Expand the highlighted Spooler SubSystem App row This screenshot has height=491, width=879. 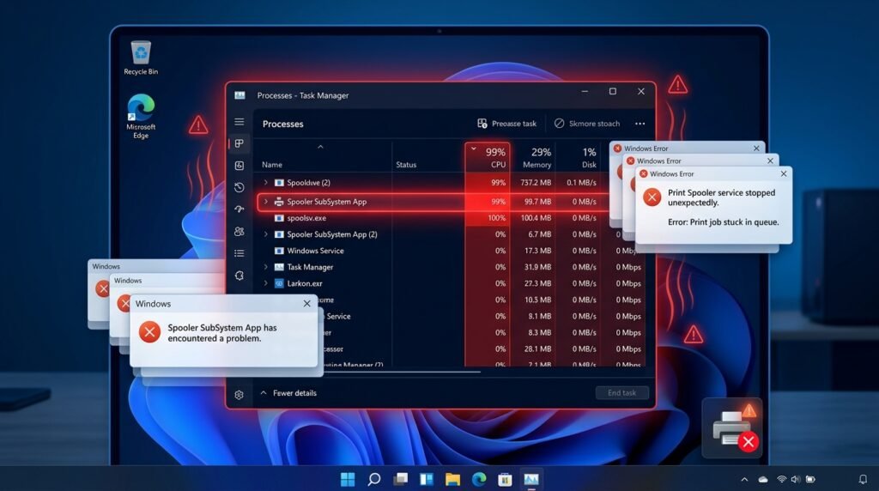(266, 202)
